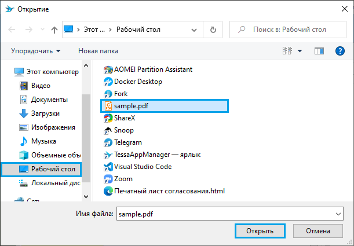The width and height of the screenshot is (354, 246).
Task: Open Загрузки in navigation pane
Action: point(45,113)
